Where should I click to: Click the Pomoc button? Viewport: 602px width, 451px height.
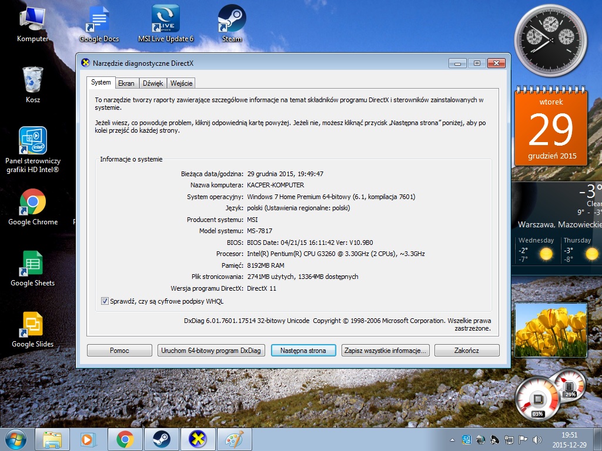point(119,351)
